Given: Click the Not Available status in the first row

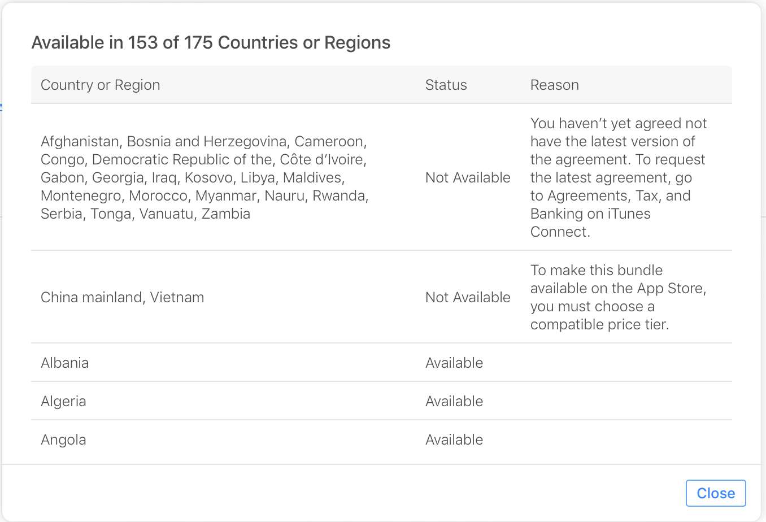Looking at the screenshot, I should click(468, 177).
